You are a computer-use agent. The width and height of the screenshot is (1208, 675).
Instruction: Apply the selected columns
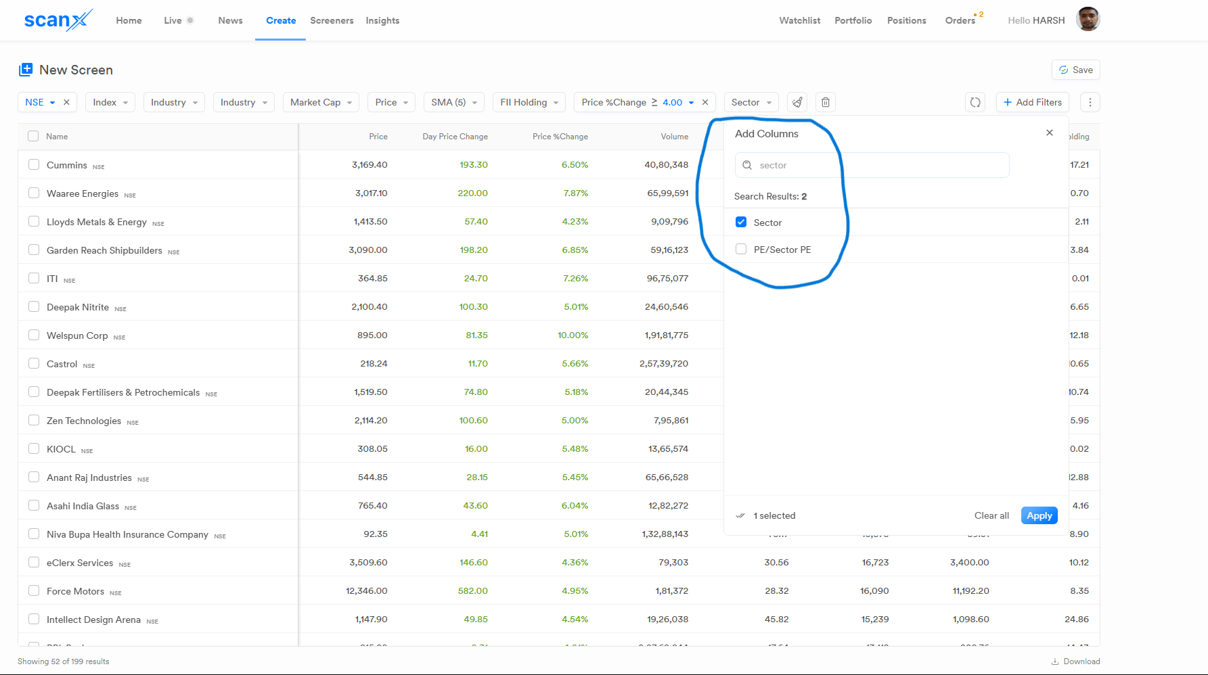pos(1039,515)
